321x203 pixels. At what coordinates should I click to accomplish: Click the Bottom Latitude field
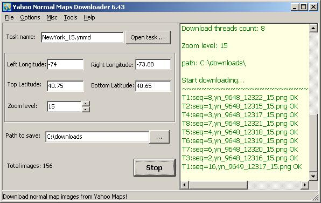click(x=153, y=86)
